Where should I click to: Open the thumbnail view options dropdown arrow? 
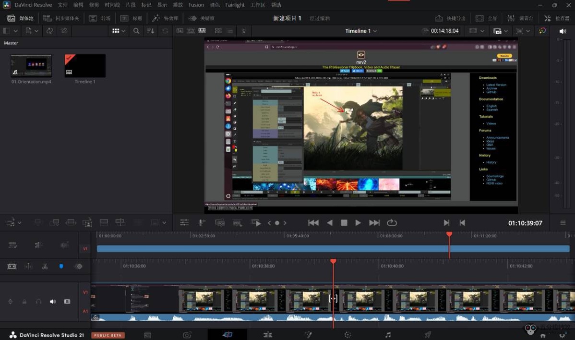pos(123,31)
